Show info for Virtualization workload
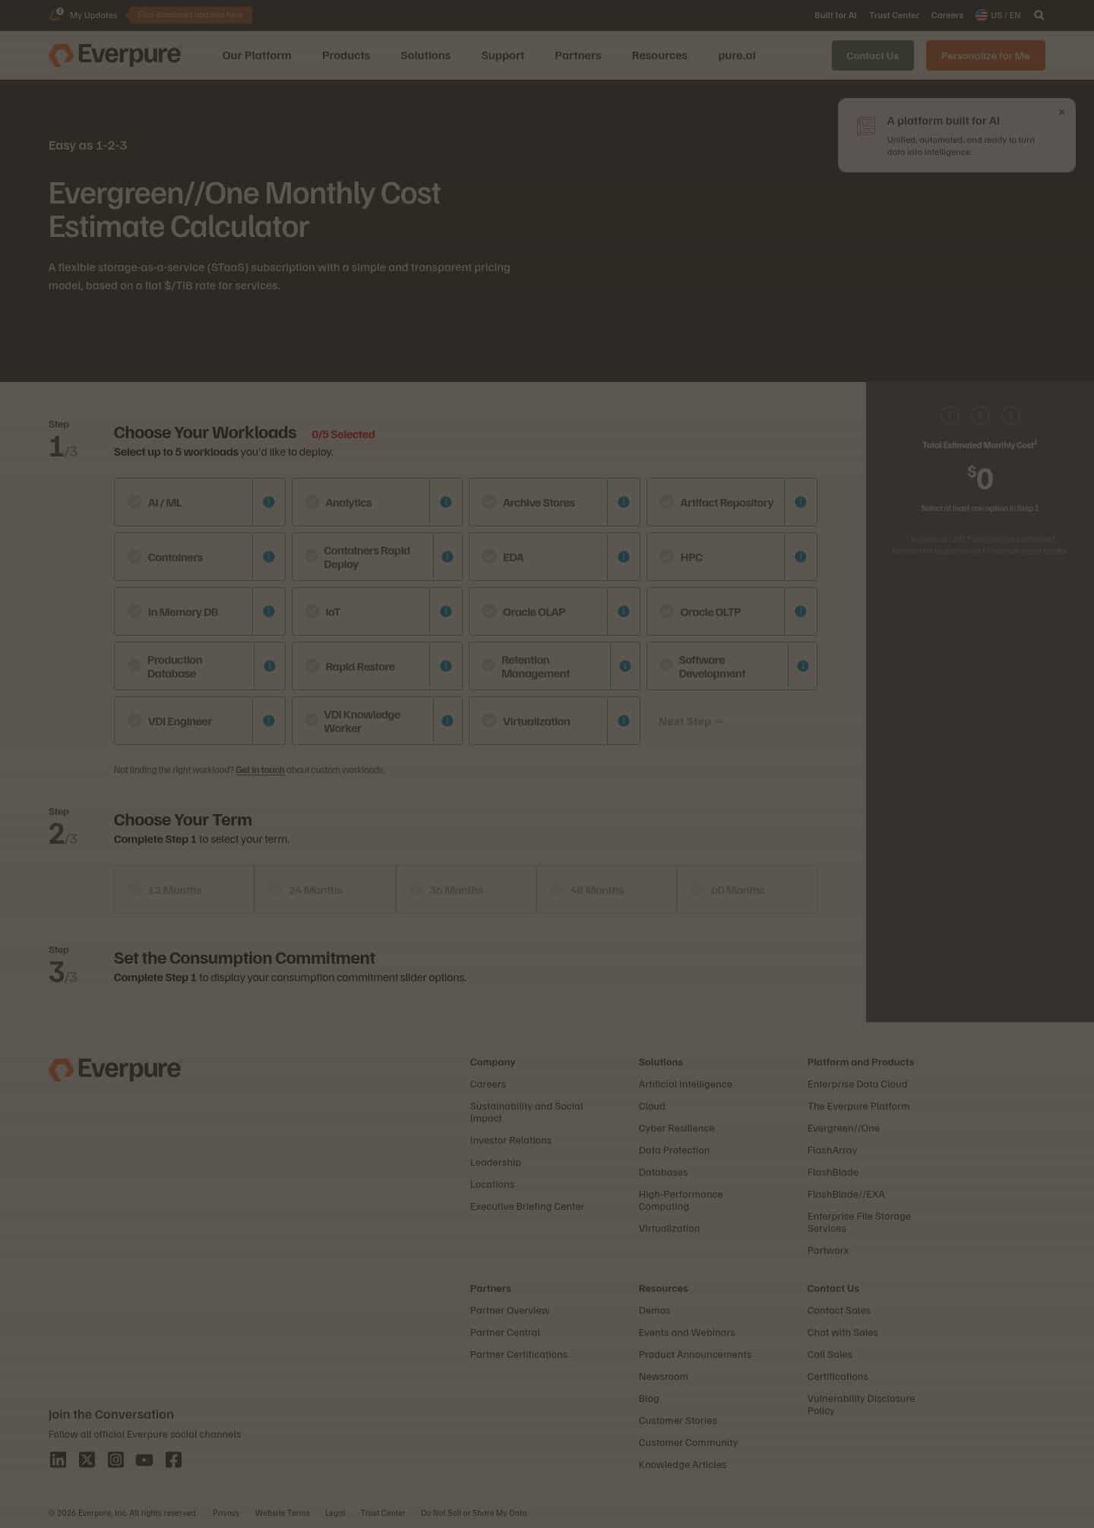This screenshot has width=1094, height=1528. click(x=624, y=721)
